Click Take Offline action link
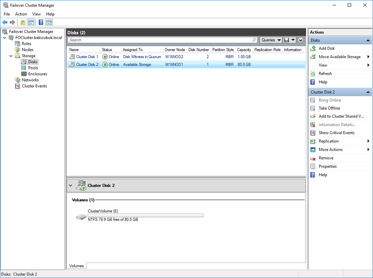Viewport: 373px width, 278px height. point(329,108)
